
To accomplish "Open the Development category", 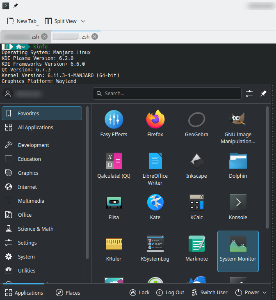I will coord(42,145).
